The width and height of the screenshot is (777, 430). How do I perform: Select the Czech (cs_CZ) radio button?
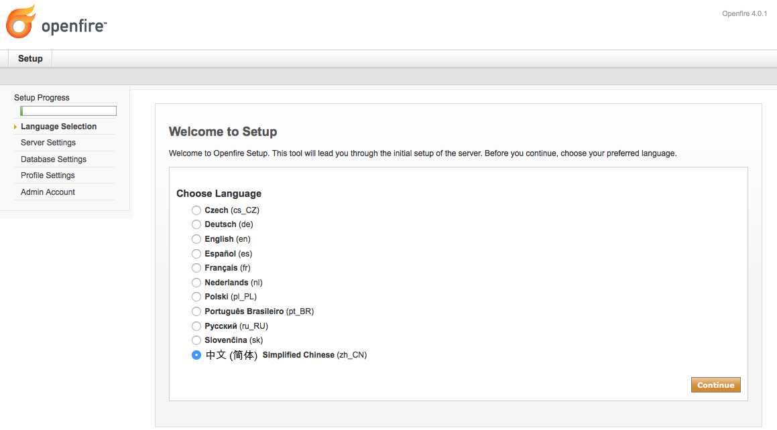[196, 210]
